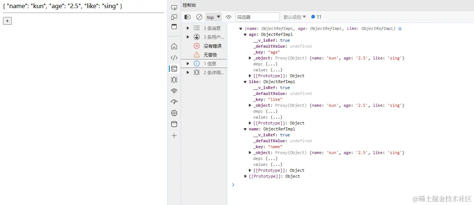Expand [[Prototype]] under the like node

[x=250, y=123]
